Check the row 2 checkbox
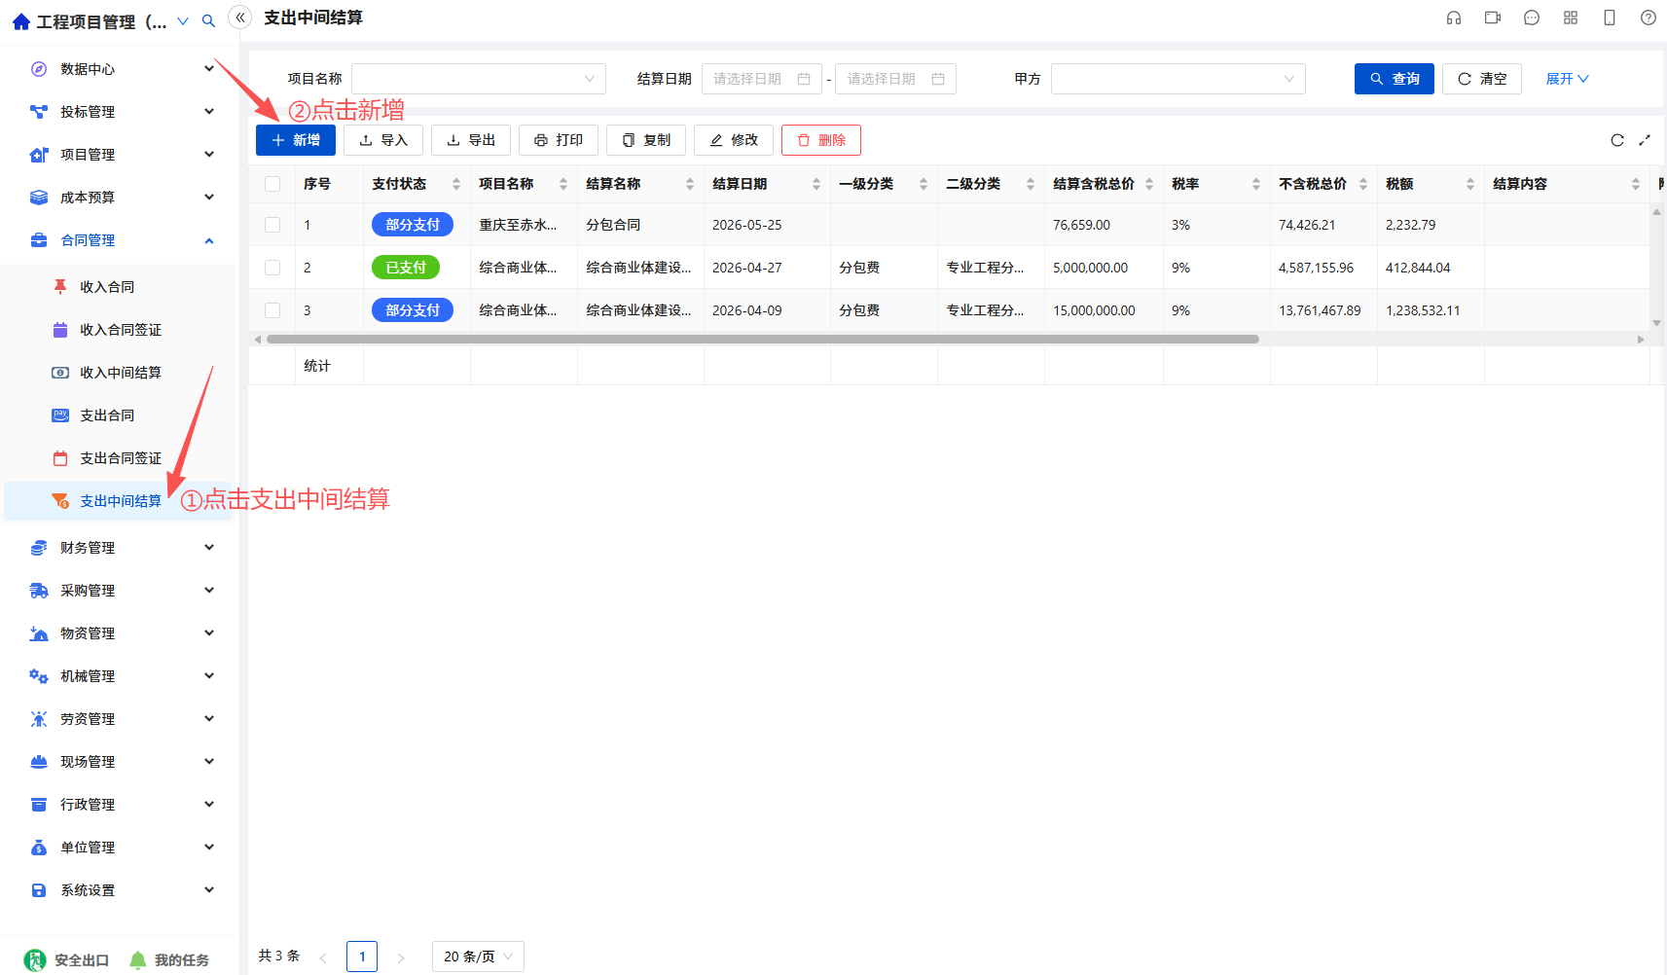Viewport: 1667px width, 975px height. (x=272, y=268)
